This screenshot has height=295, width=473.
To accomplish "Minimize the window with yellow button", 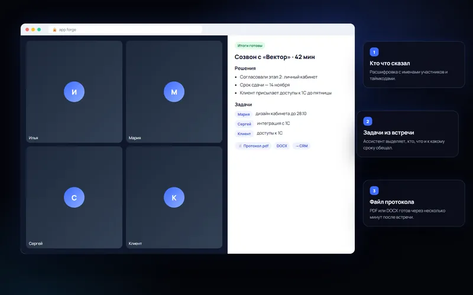I will [x=33, y=29].
